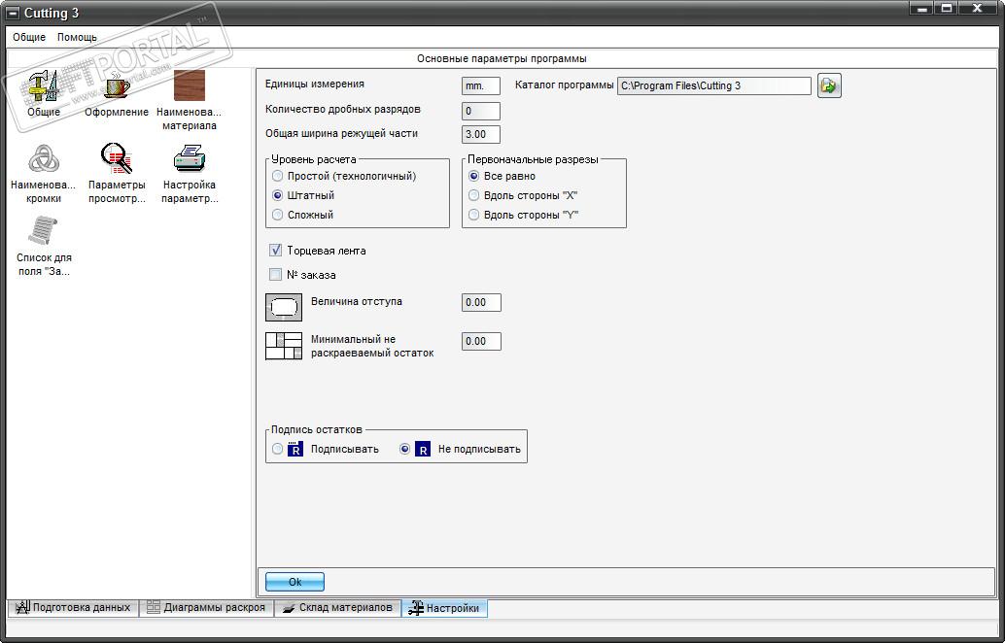Click the Каталог программы path field
1005x643 pixels.
714,85
